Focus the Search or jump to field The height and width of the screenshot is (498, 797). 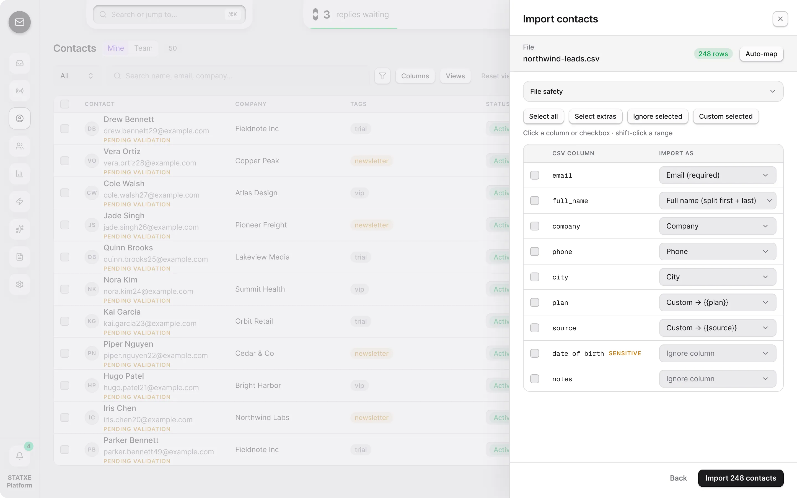point(169,14)
